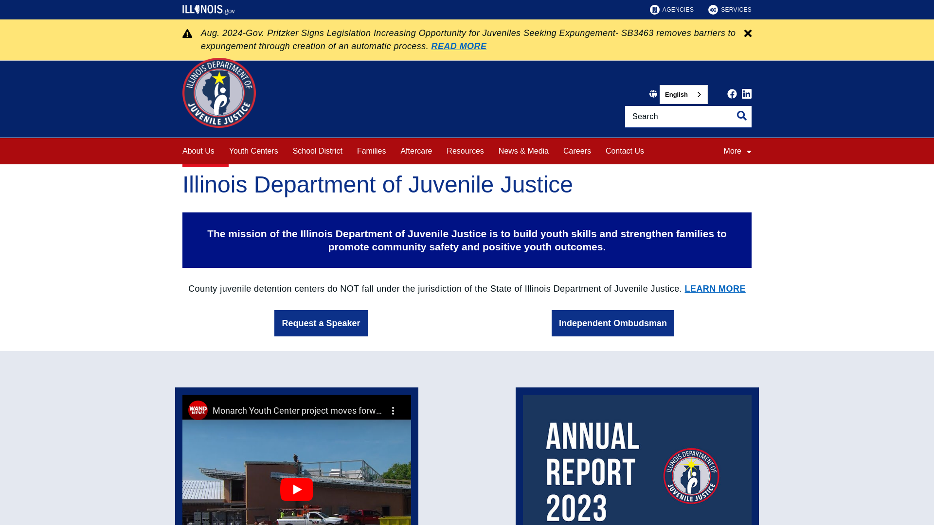
Task: Open the Juvenile Justice department seal logo
Action: click(x=219, y=93)
